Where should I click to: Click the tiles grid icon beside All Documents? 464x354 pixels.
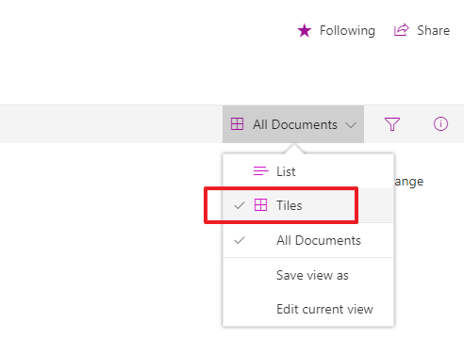click(237, 124)
